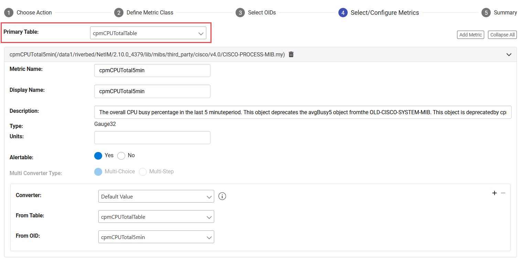
Task: Click into the Units input field
Action: (152, 138)
